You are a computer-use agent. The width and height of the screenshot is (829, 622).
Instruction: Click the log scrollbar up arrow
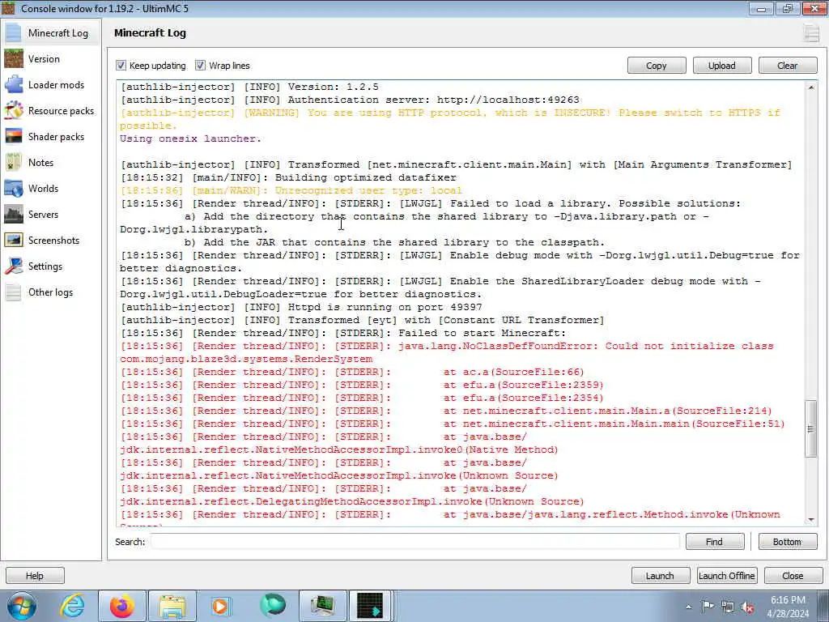[x=811, y=87]
